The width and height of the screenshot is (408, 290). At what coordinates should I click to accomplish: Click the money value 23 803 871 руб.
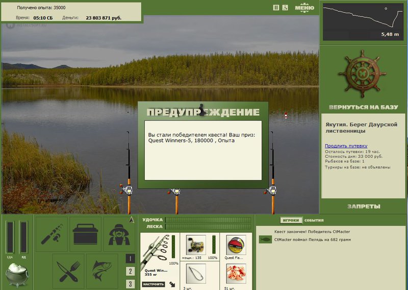[104, 18]
